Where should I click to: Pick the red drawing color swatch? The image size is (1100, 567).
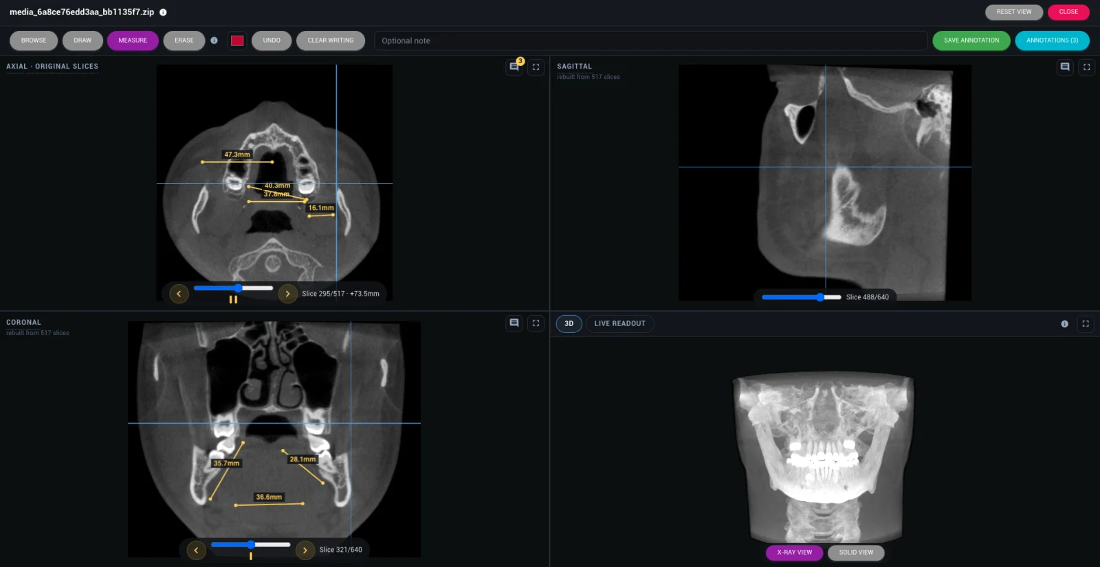tap(237, 40)
